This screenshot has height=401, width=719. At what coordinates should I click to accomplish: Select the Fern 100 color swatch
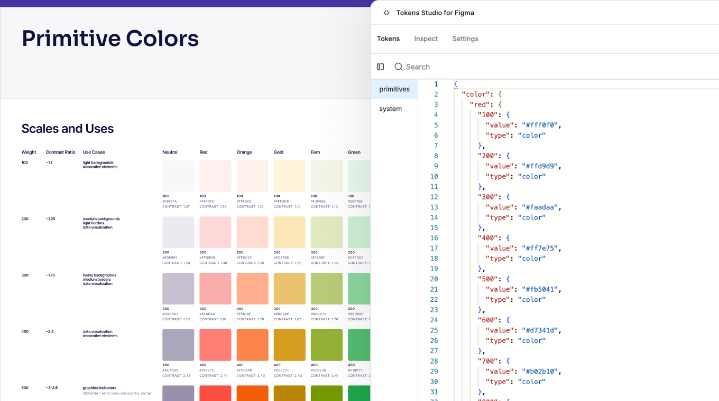[326, 176]
